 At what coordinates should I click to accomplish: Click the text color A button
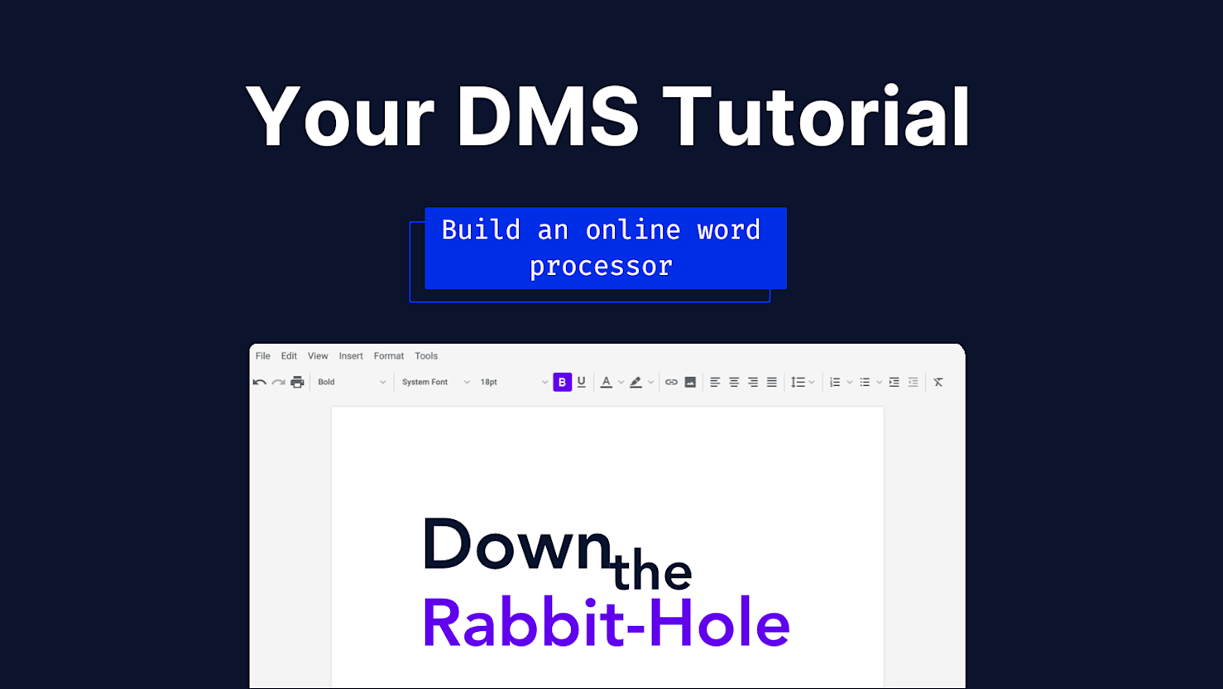[x=607, y=382]
